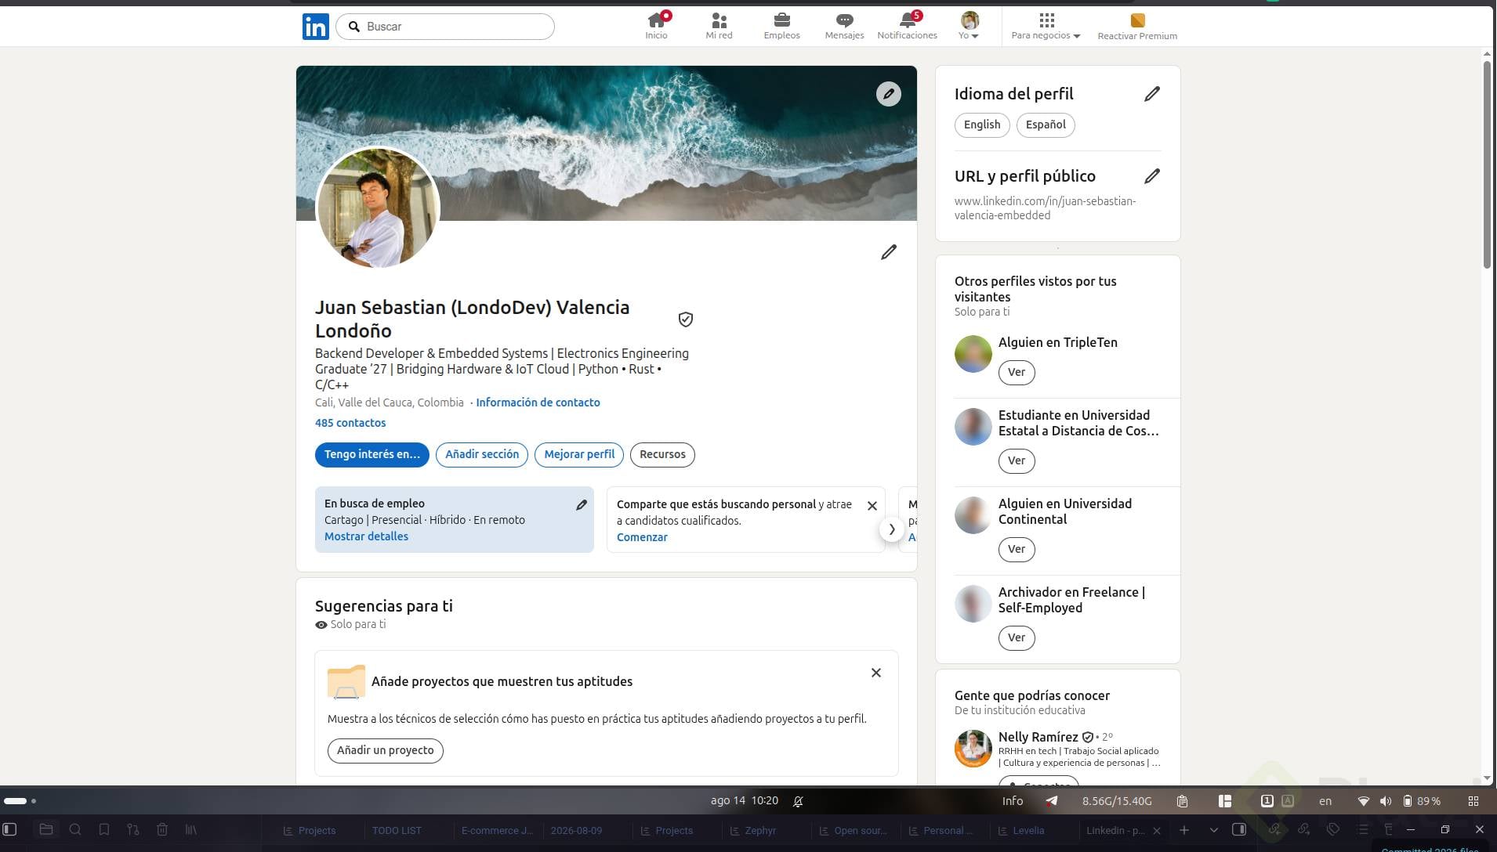Open Obsidian search magnifier icon
This screenshot has height=852, width=1497.
[x=75, y=829]
